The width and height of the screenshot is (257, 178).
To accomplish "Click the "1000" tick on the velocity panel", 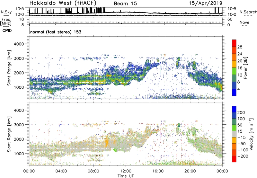I will (x=19, y=154).
